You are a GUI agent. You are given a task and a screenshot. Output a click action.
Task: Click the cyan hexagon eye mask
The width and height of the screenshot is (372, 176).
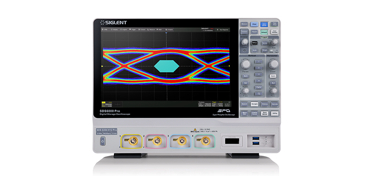(x=166, y=66)
